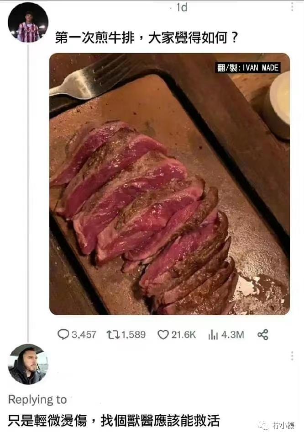Open the original poster's profile avatar
The width and height of the screenshot is (304, 439).
pos(28,22)
